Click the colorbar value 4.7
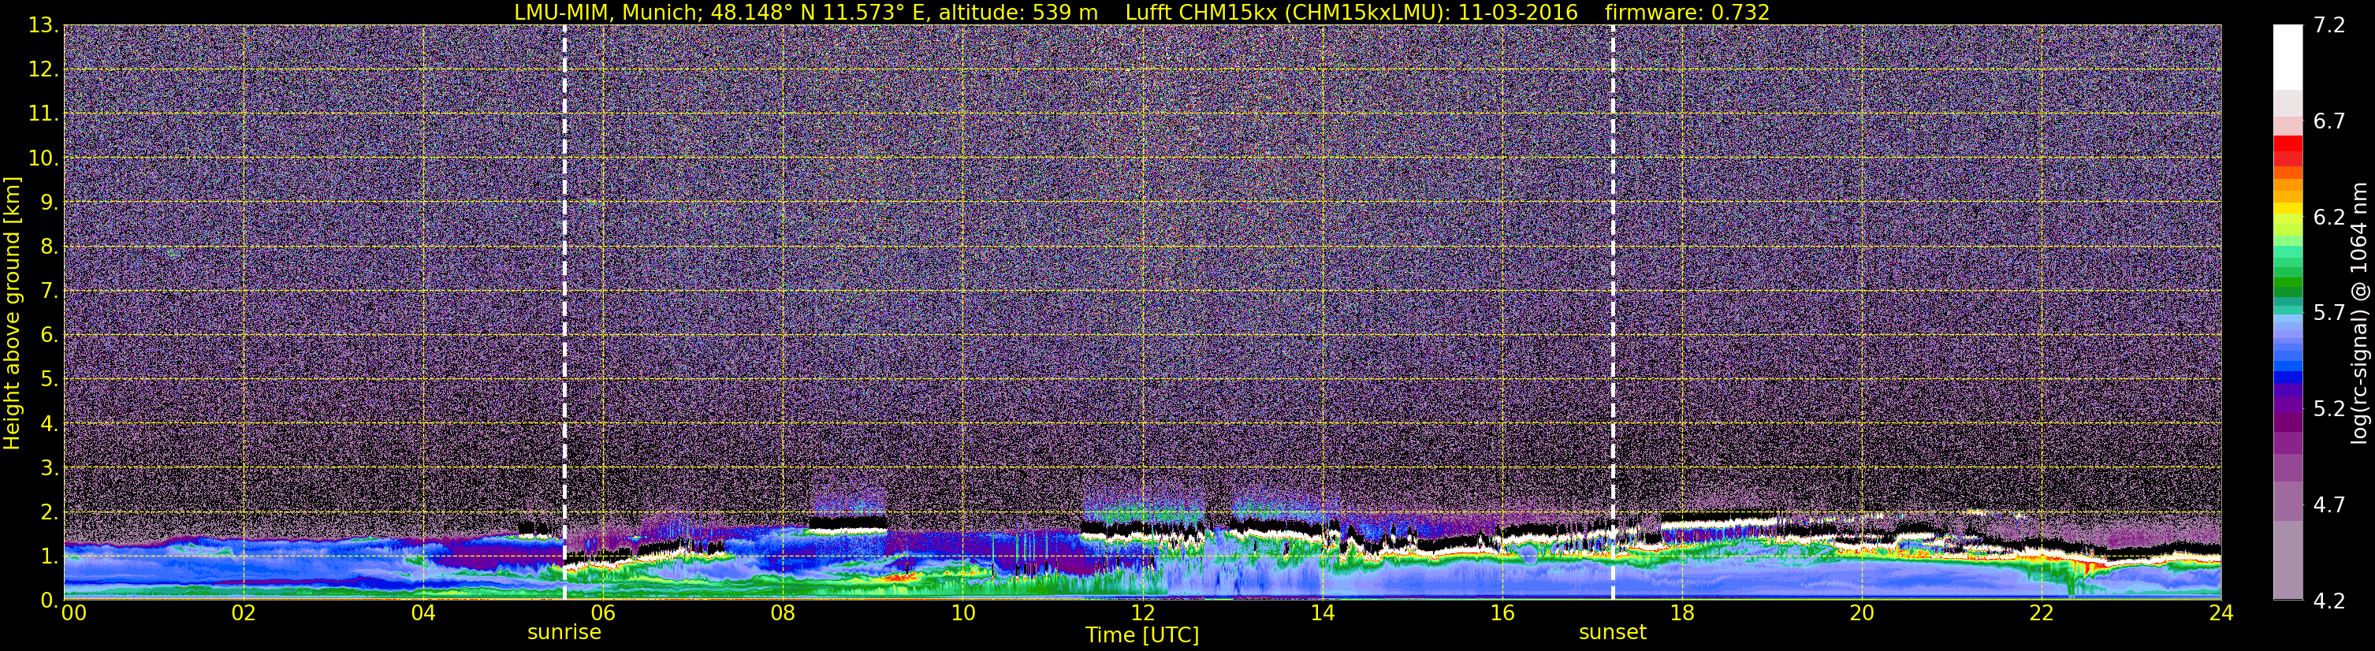This screenshot has height=651, width=2375. (2329, 505)
